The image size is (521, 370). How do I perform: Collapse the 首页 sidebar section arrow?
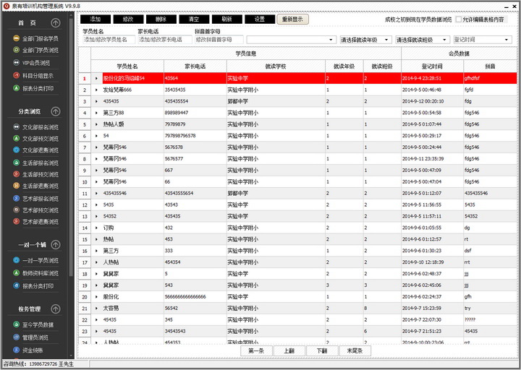tap(56, 23)
